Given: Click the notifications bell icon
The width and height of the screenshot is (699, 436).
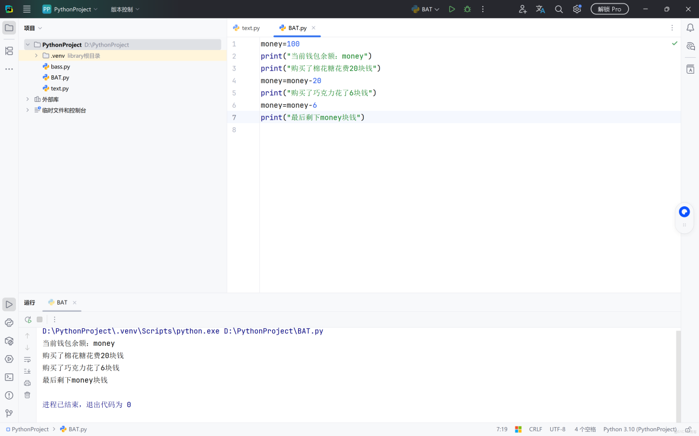Looking at the screenshot, I should pyautogui.click(x=690, y=27).
